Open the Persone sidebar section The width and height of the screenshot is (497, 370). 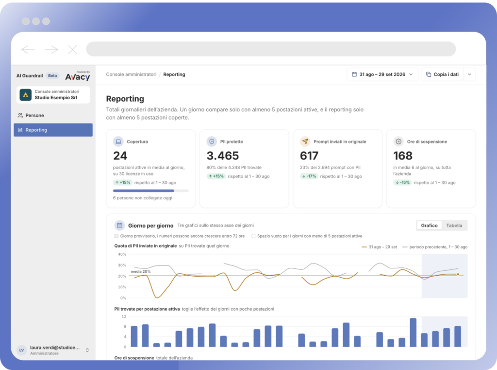tap(53, 115)
